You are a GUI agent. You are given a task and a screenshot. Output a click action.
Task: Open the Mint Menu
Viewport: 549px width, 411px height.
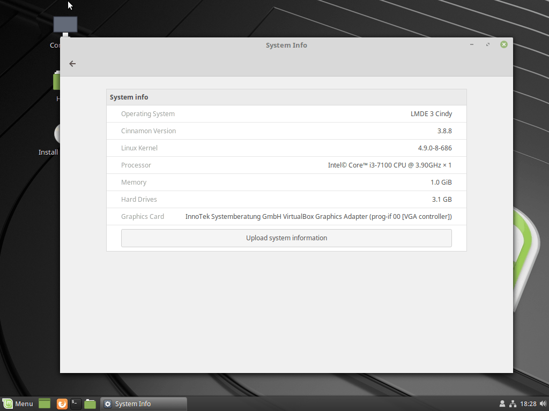pyautogui.click(x=18, y=404)
